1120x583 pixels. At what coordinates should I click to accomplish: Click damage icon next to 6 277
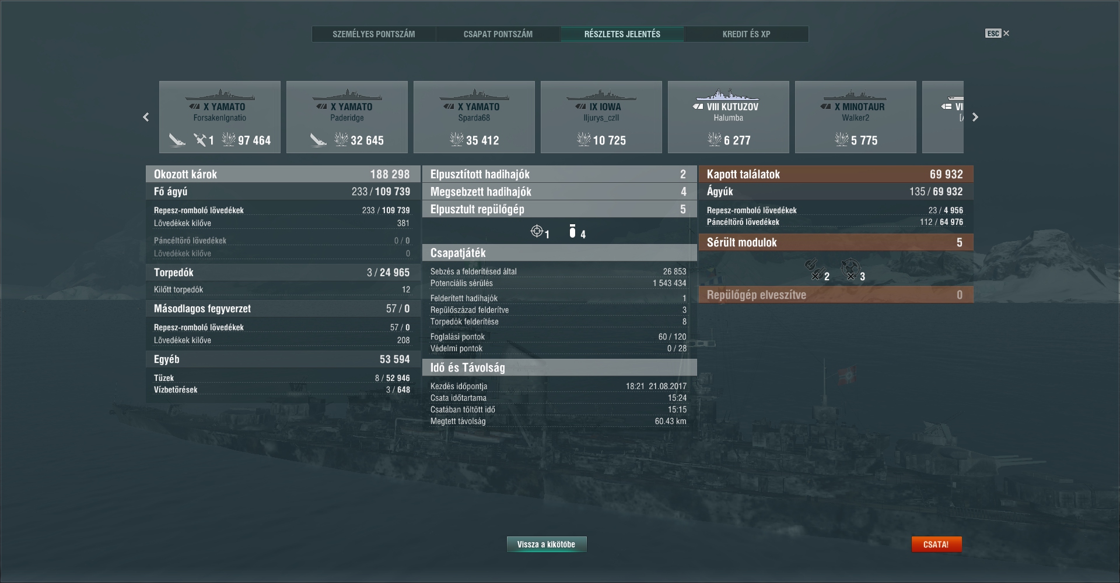(x=715, y=140)
